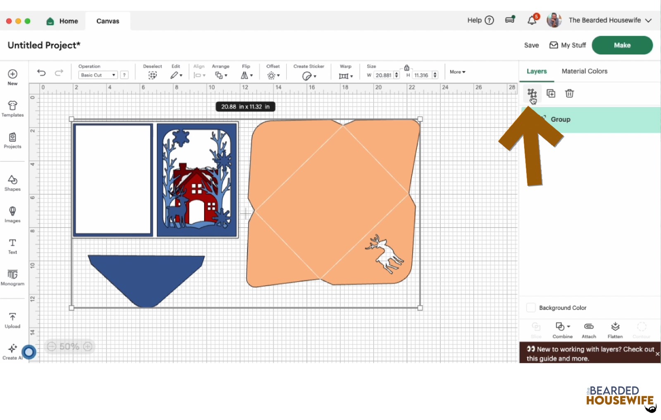Toggle the size aspect ratio lock

point(407,67)
